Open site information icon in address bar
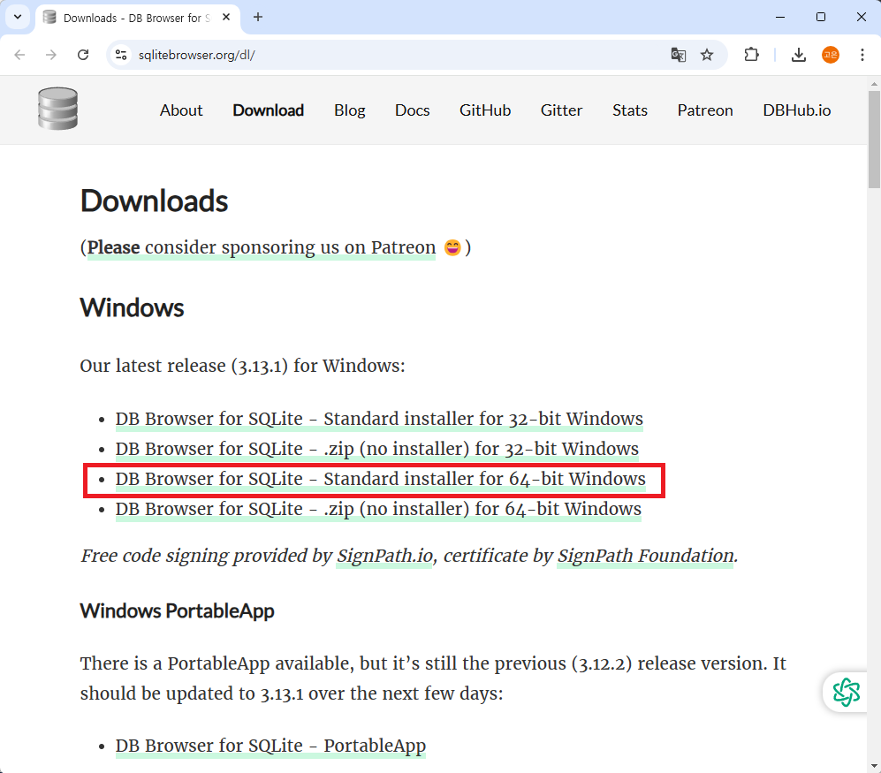 coord(121,55)
